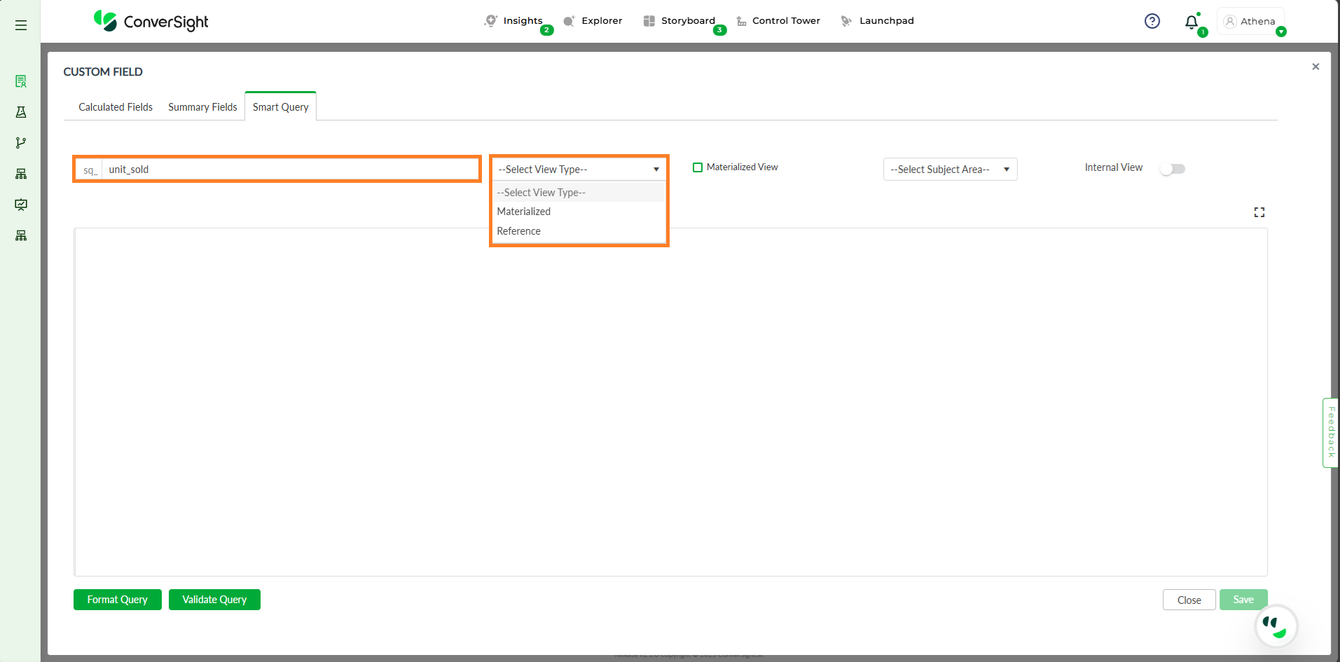The width and height of the screenshot is (1340, 662).
Task: Choose Materialized from view type list
Action: (x=524, y=212)
